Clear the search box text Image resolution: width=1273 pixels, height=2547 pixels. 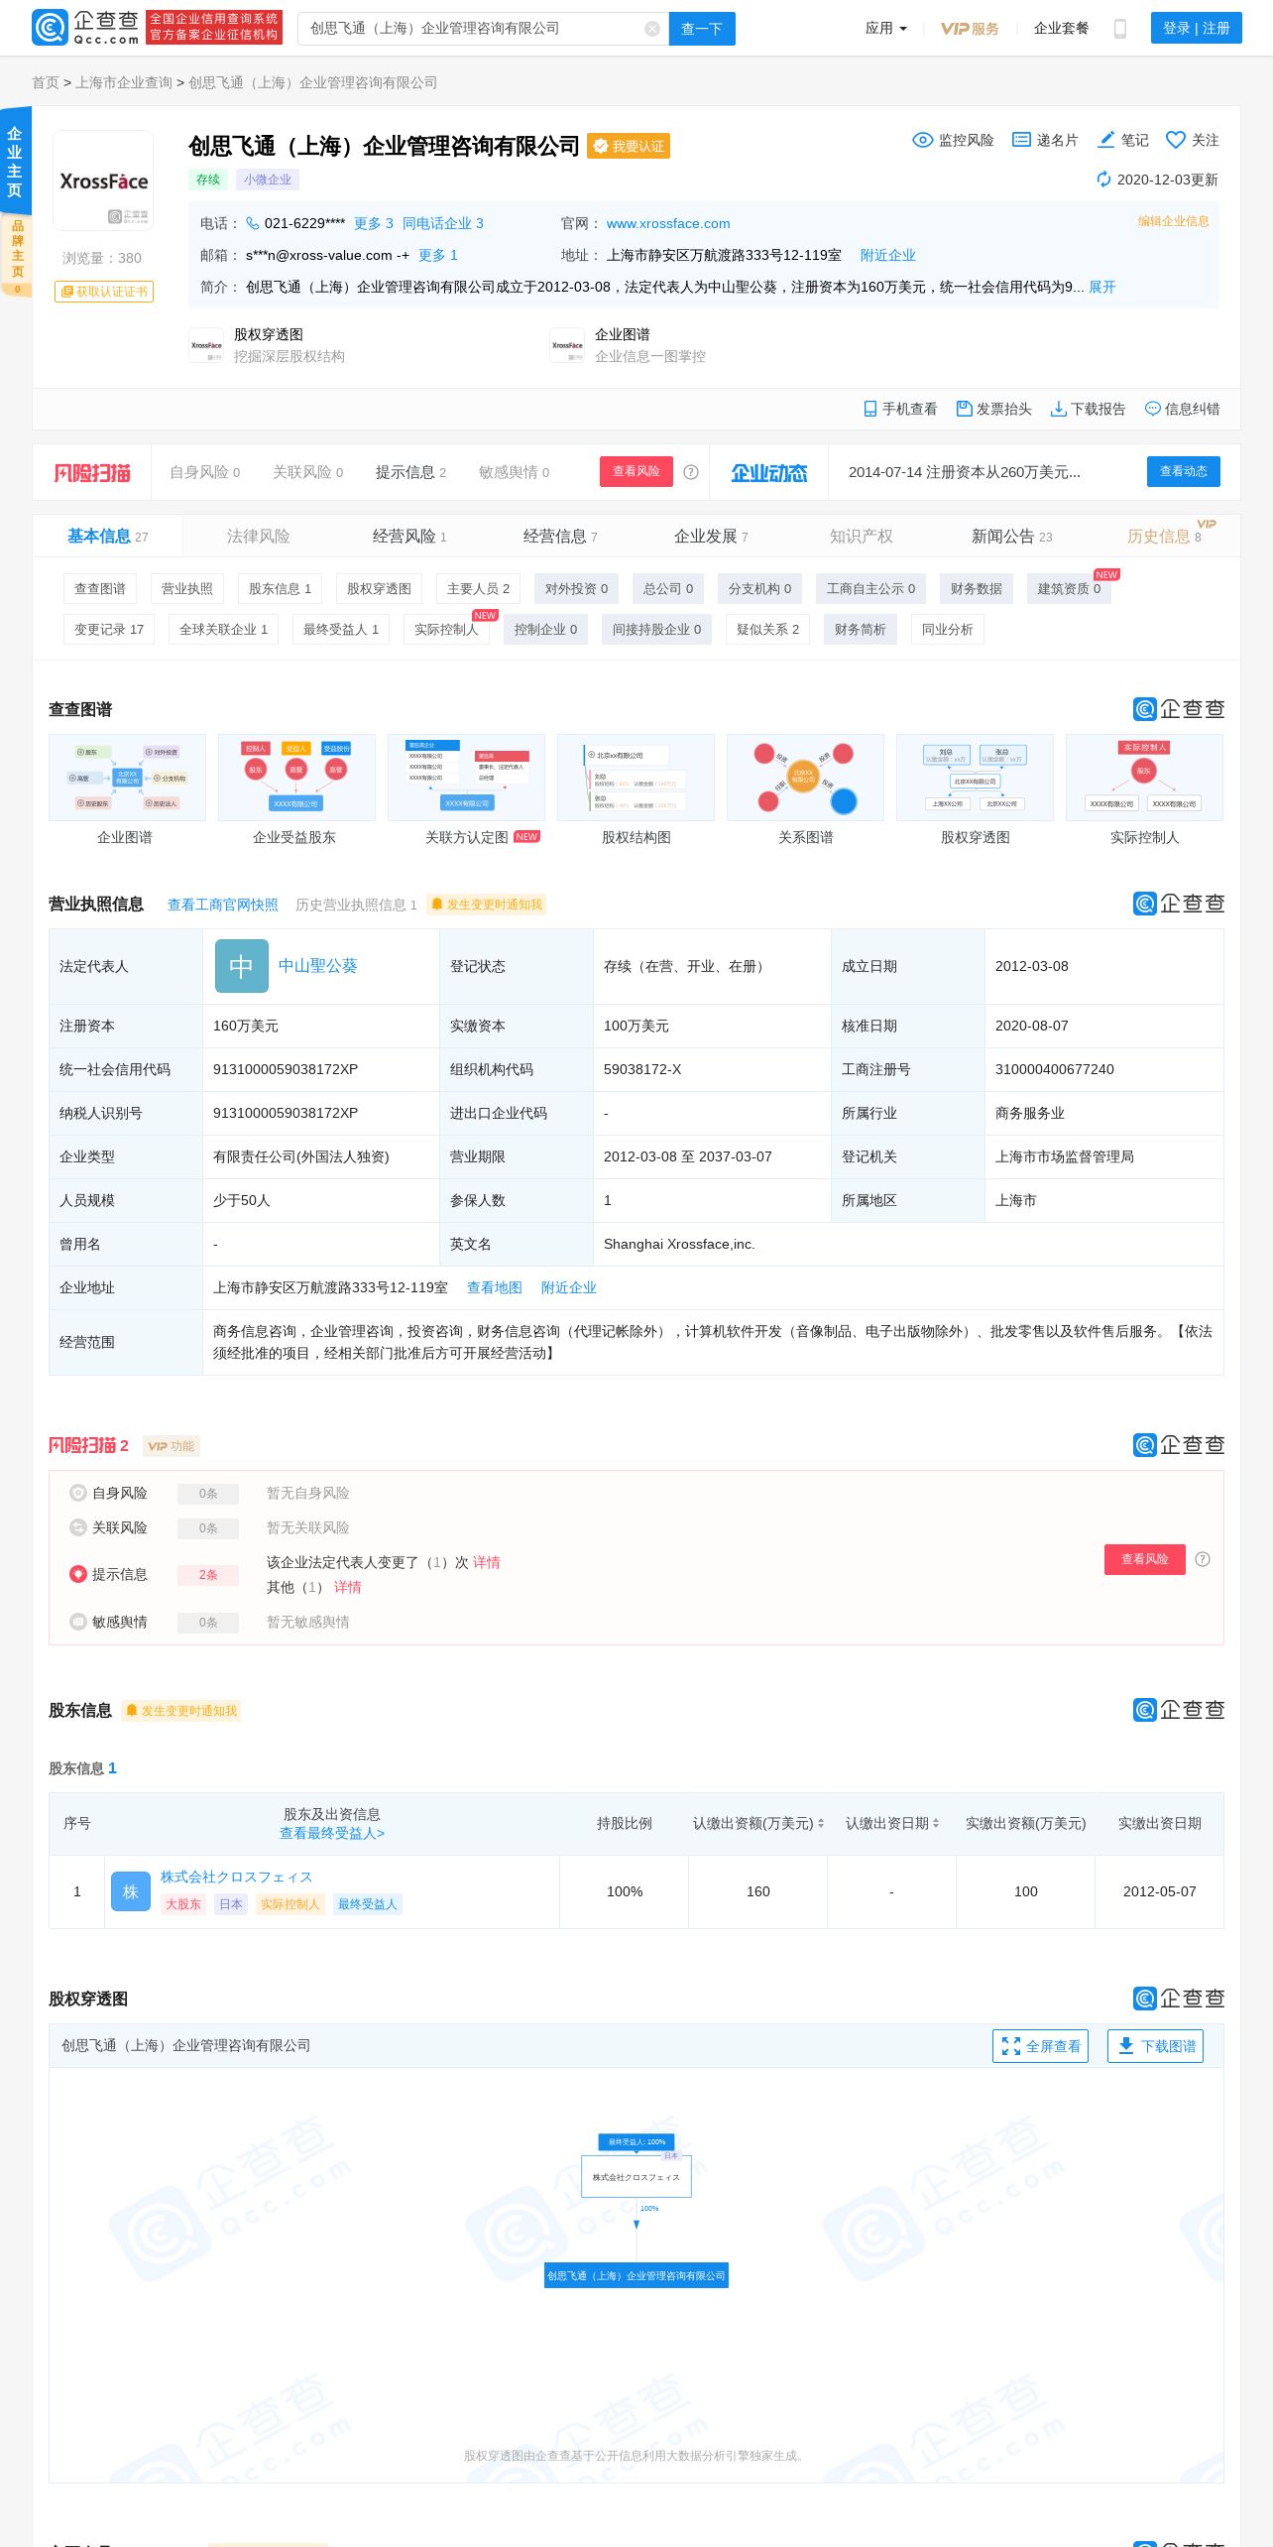[652, 29]
